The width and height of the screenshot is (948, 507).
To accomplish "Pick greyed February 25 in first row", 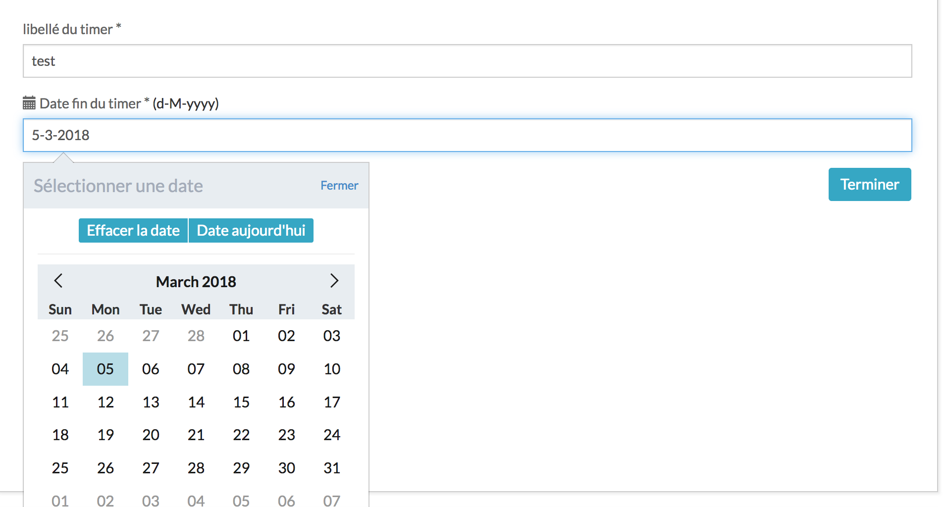I will [60, 336].
